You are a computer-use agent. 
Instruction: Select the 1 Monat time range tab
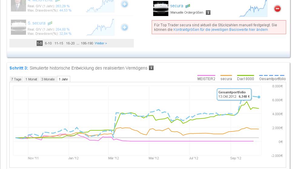31,79
